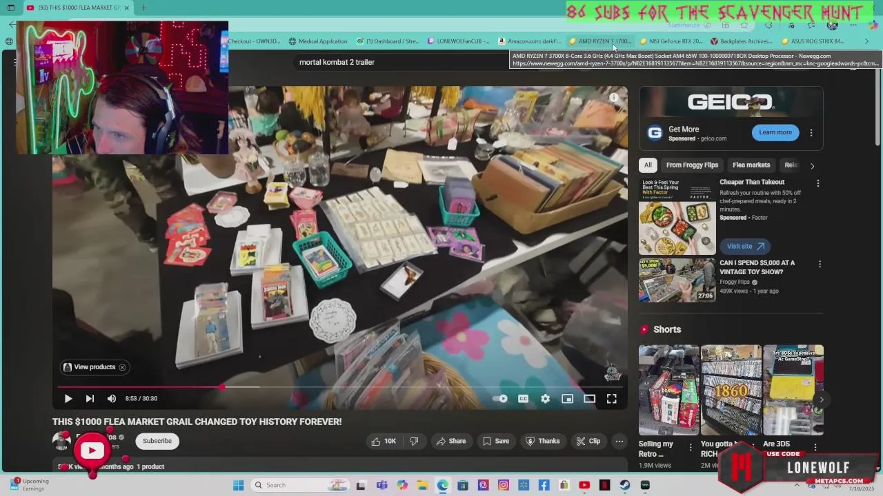Open Microsoft Edge from taskbar
The width and height of the screenshot is (883, 496).
click(x=442, y=485)
